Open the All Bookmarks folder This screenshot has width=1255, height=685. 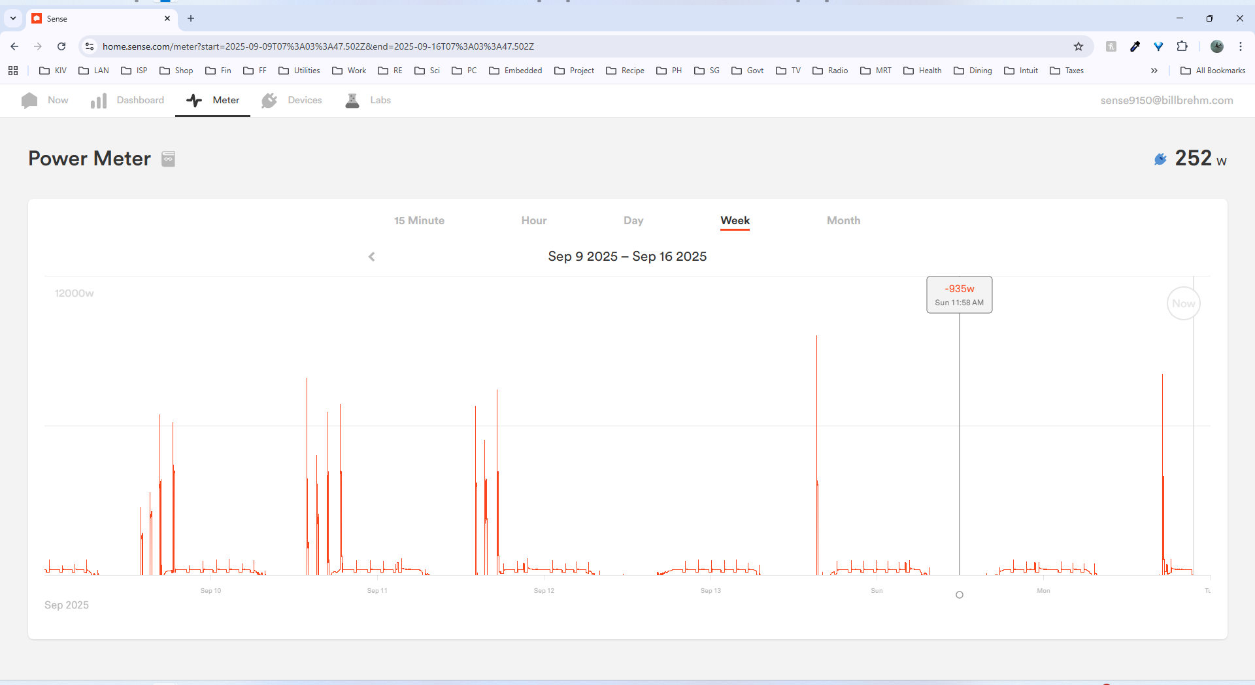[x=1213, y=71]
